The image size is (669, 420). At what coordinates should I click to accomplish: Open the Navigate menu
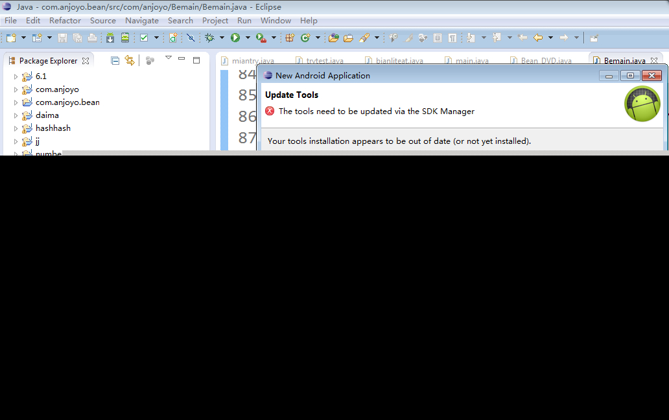tap(142, 21)
